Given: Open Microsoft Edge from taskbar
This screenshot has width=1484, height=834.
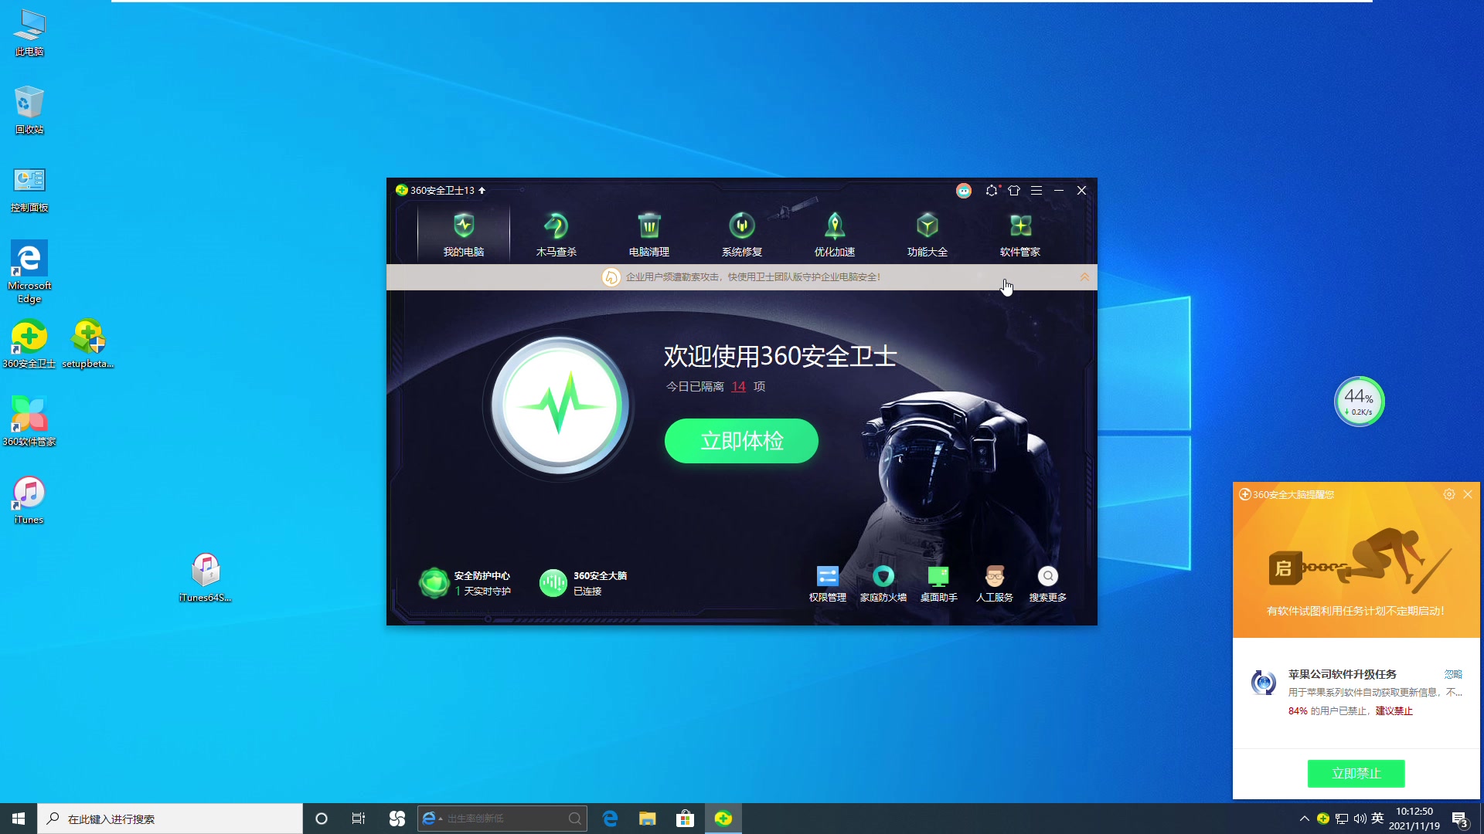Looking at the screenshot, I should pos(611,819).
